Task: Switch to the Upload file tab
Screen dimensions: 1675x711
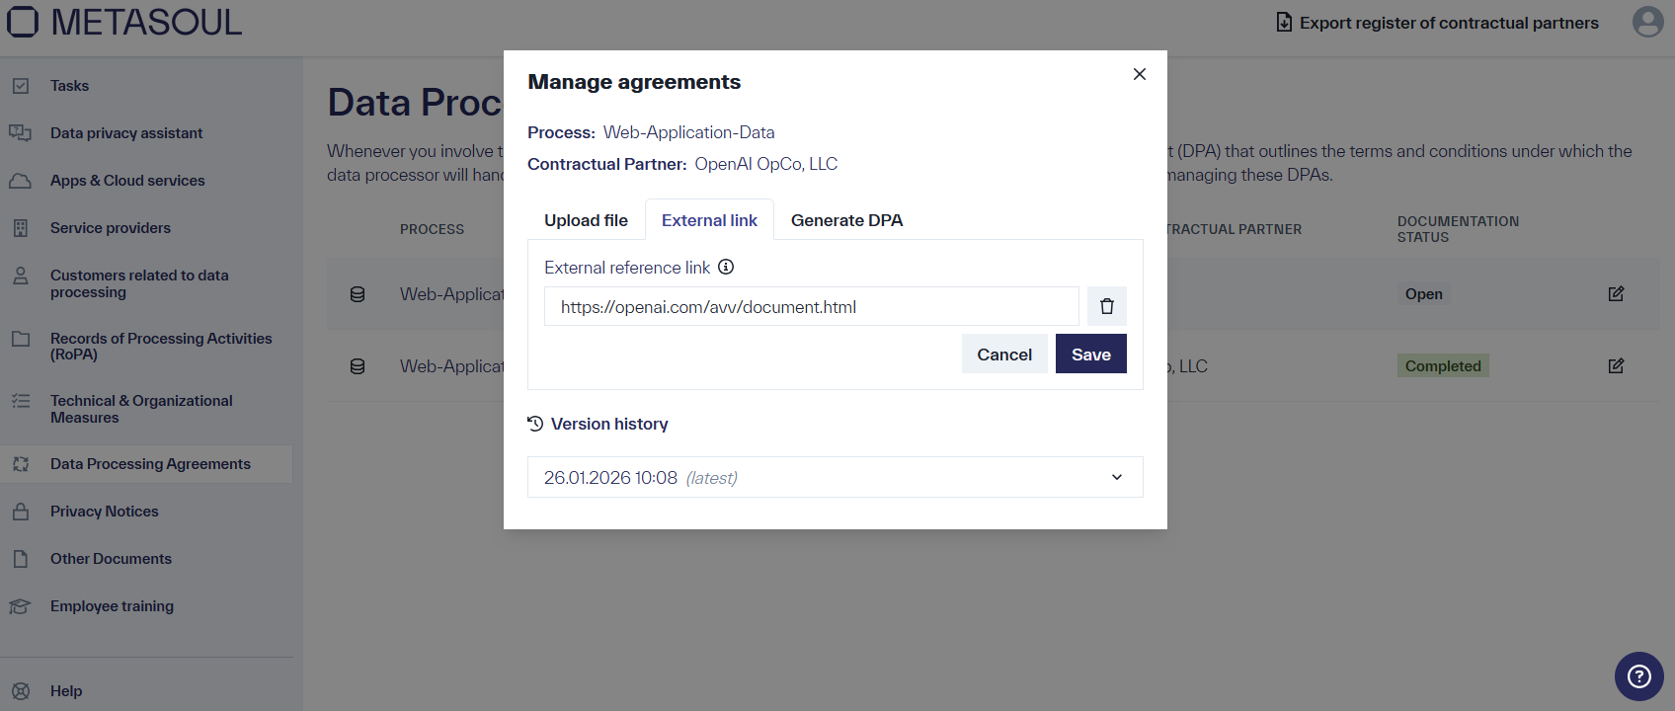Action: pyautogui.click(x=586, y=219)
